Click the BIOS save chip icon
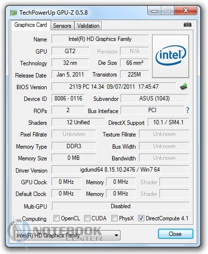Viewport: 208px width, 254px height. point(184,86)
